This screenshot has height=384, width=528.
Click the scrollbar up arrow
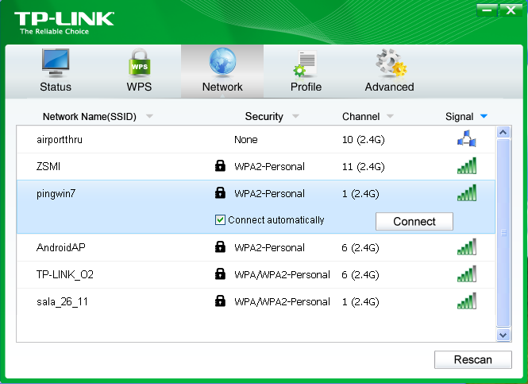coord(503,132)
